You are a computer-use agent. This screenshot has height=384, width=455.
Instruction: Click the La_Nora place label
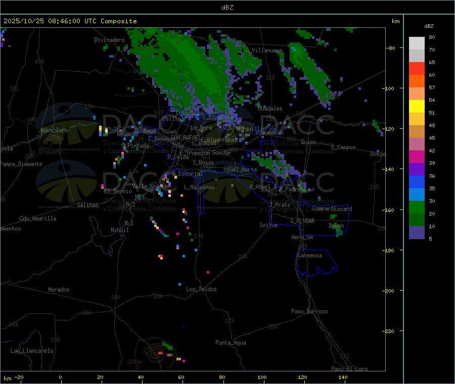point(201,128)
